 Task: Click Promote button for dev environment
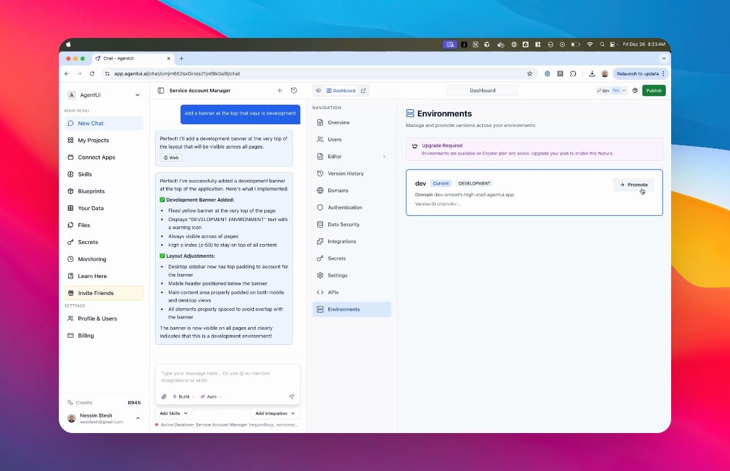(x=634, y=184)
